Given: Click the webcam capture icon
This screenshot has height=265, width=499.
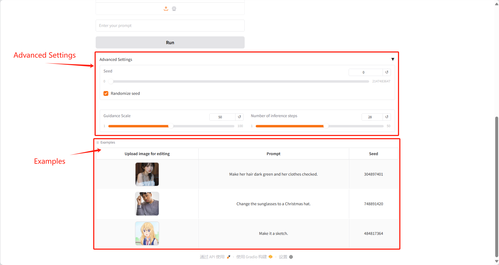Looking at the screenshot, I should [x=174, y=9].
